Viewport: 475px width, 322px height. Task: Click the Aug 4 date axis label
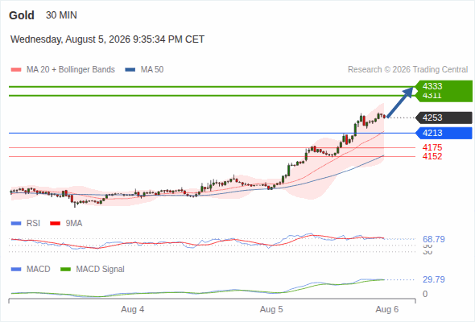pos(132,309)
